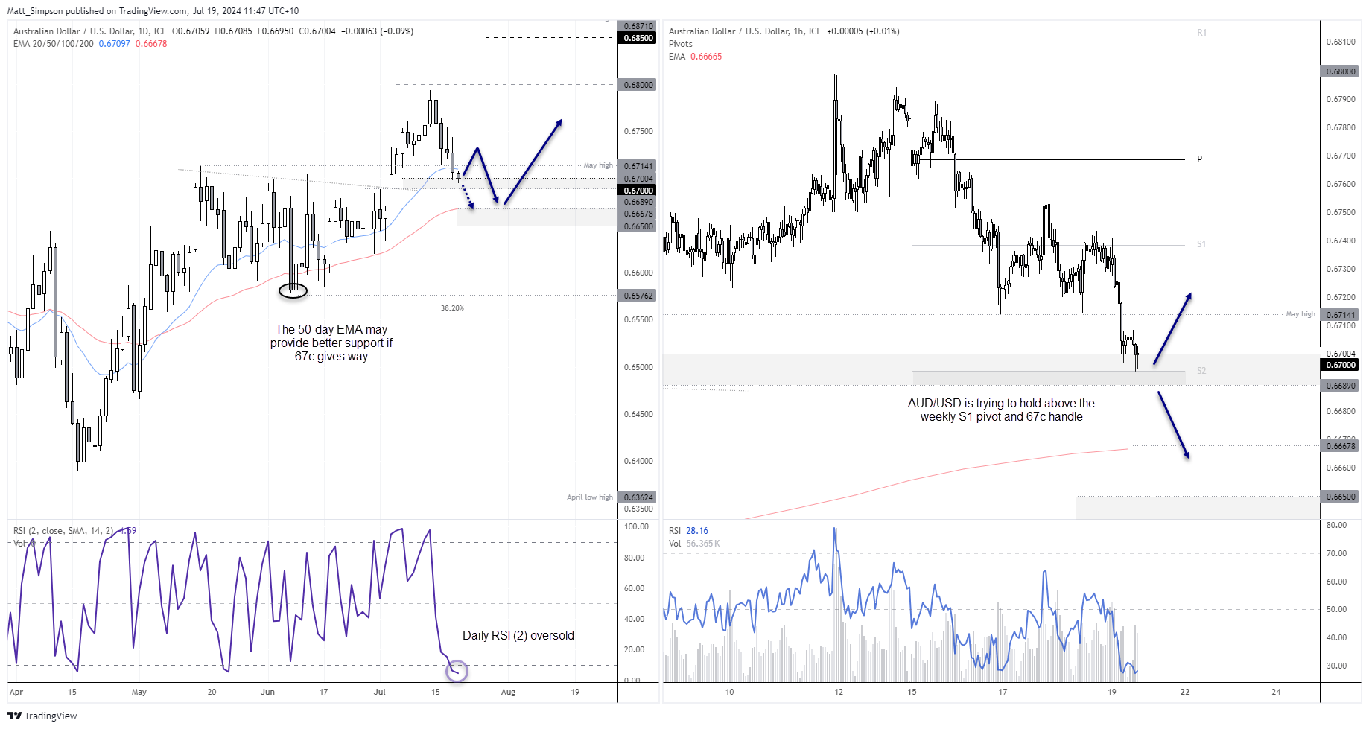The height and width of the screenshot is (729, 1369).
Task: Click the Daily RSI (2) oversold annotation
Action: (x=518, y=635)
